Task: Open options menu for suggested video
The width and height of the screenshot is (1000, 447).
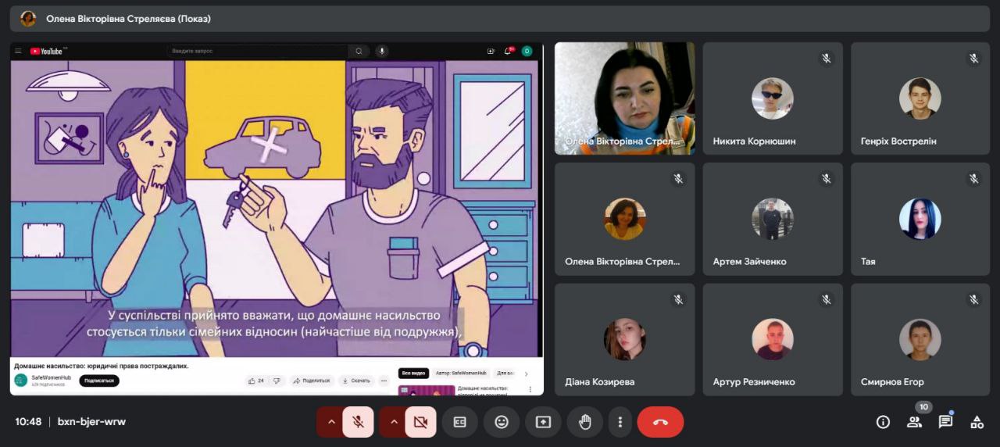Action: coord(530,389)
